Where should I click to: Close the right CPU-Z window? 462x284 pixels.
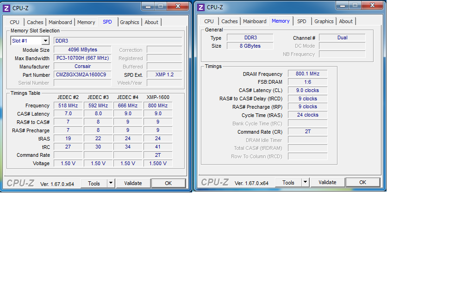(x=373, y=5)
